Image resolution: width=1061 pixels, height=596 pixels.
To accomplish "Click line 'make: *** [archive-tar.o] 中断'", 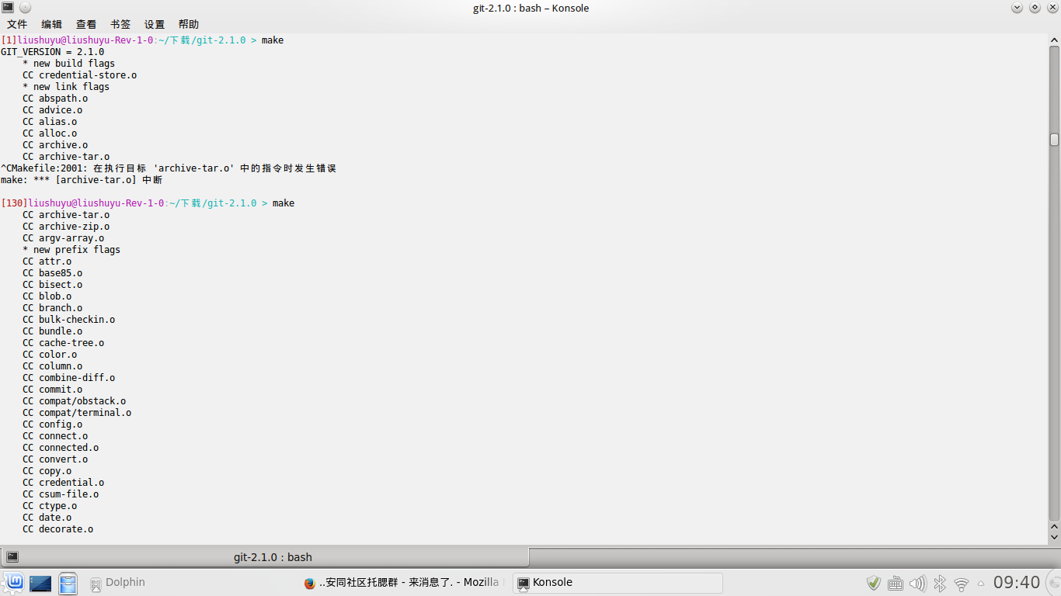I will point(82,180).
